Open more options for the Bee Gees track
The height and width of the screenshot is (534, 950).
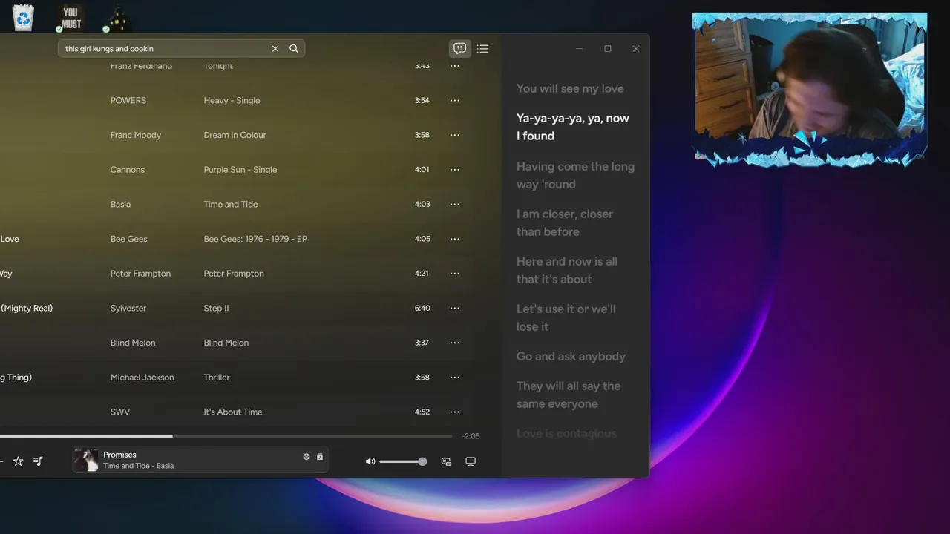(455, 239)
